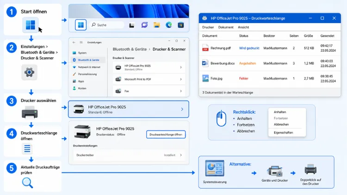Open Microsoft Store from the taskbar
The width and height of the screenshot is (347, 195).
pos(181,25)
